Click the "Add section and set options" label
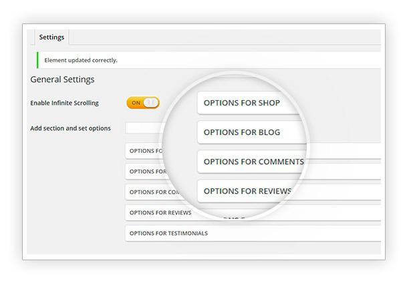401x289 pixels. (x=70, y=128)
